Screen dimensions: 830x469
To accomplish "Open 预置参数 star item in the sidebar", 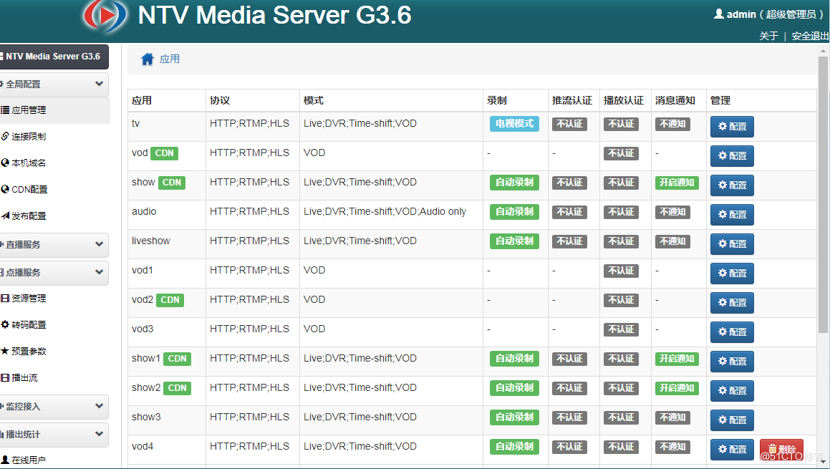I will click(29, 351).
